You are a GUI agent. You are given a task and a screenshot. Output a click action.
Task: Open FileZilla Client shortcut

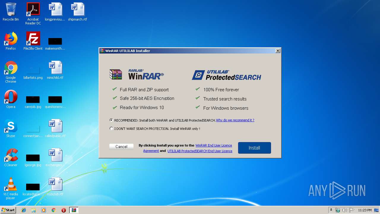[x=33, y=41]
